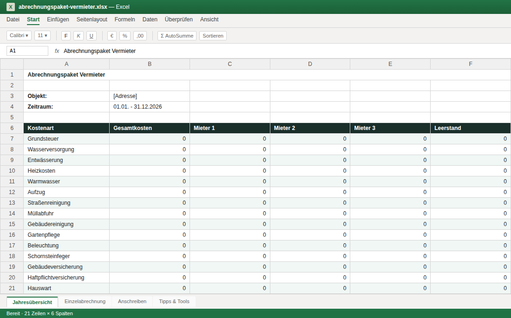Image resolution: width=511 pixels, height=318 pixels.
Task: Toggle underline formatting with U button
Action: pos(91,36)
